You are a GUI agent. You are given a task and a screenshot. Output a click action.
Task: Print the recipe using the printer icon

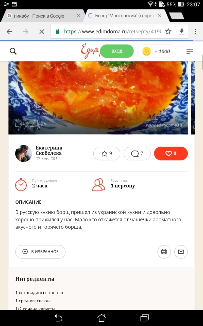click(164, 252)
